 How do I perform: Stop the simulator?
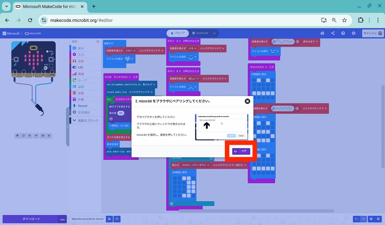pos(17,136)
